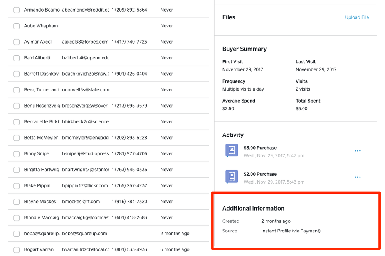Toggle the Bald Aliberti row checkbox
Viewport: 385px width, 256px height.
coord(17,58)
